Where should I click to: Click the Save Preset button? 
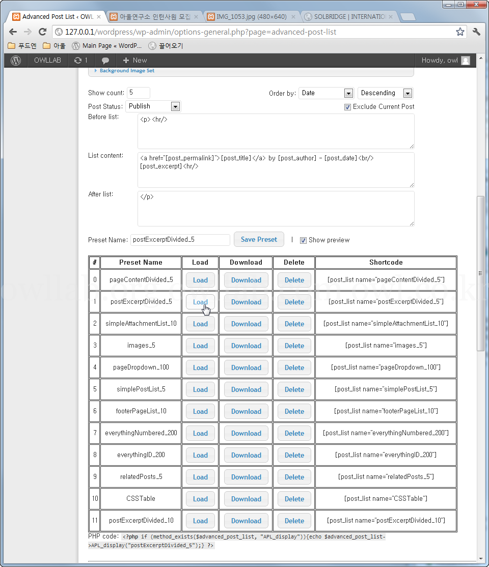259,239
